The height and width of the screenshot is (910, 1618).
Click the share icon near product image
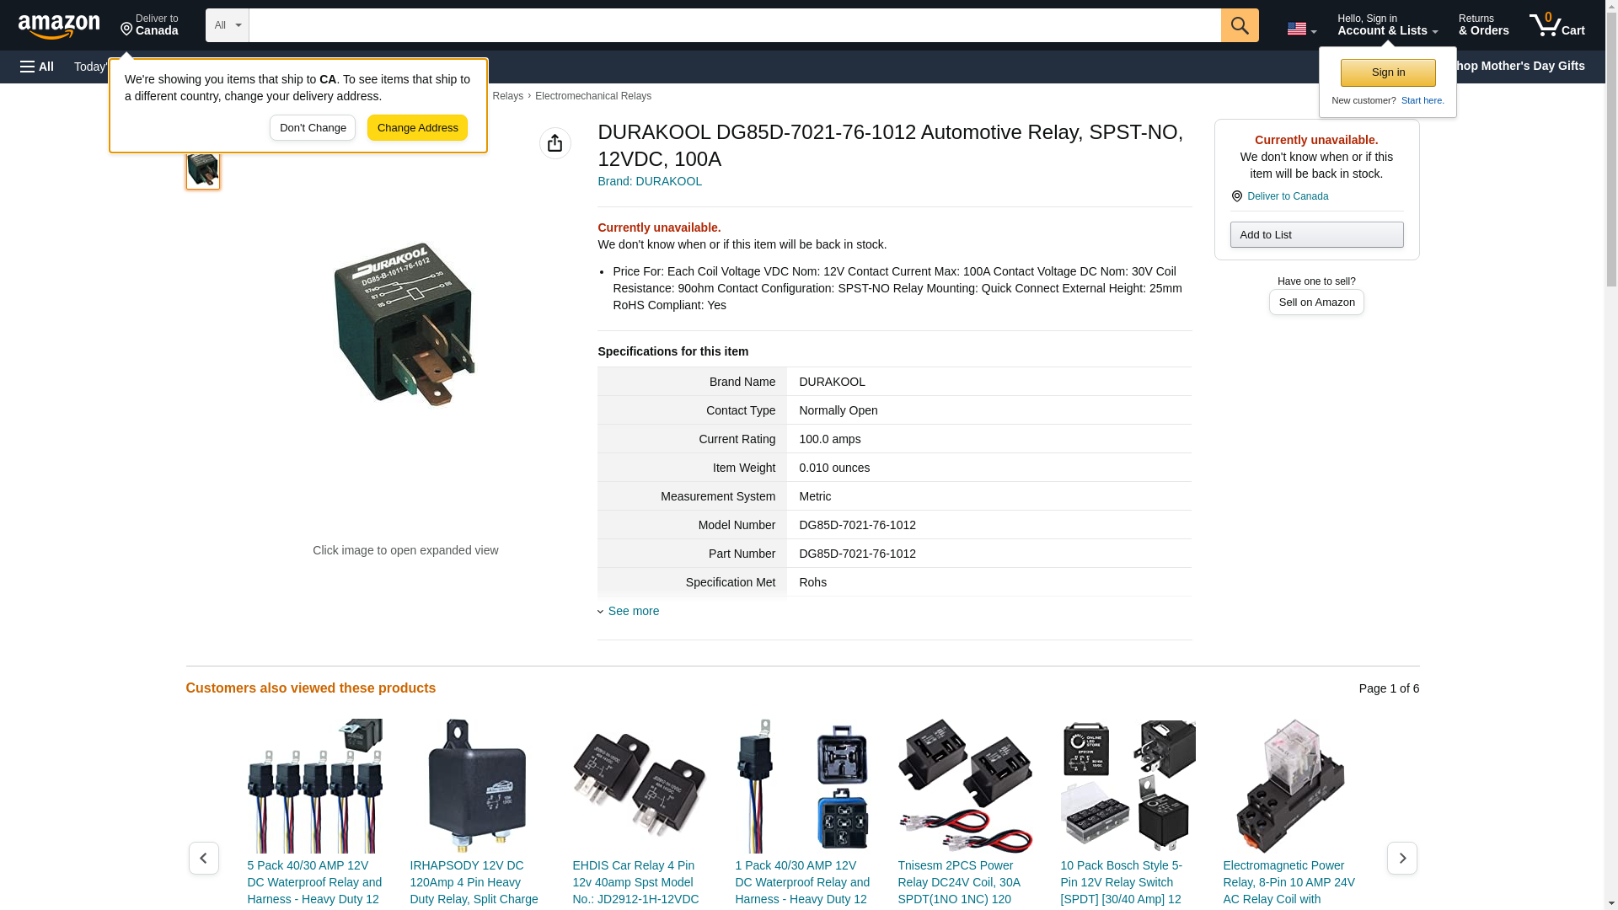555,143
